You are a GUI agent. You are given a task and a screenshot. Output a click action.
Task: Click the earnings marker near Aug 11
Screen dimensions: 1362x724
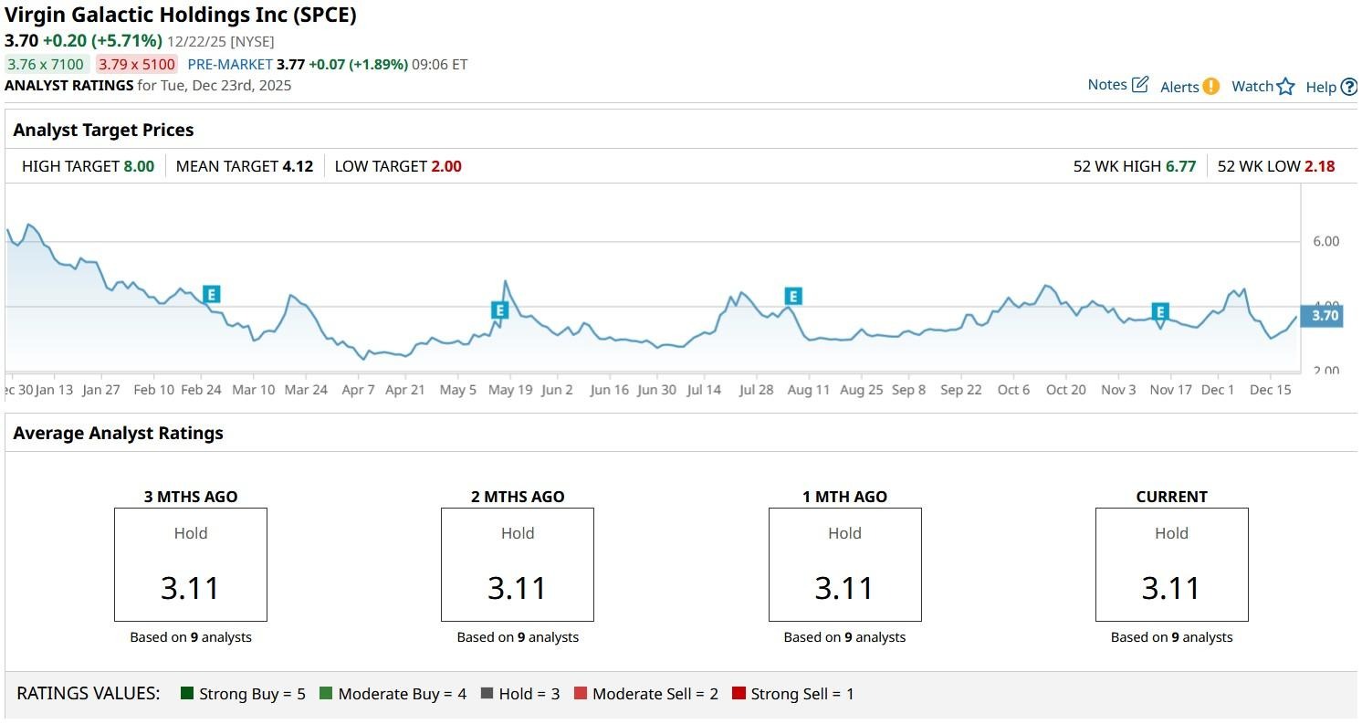(x=793, y=296)
